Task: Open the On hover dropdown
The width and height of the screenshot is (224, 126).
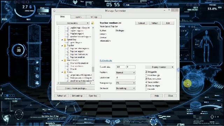Action: tap(125, 88)
